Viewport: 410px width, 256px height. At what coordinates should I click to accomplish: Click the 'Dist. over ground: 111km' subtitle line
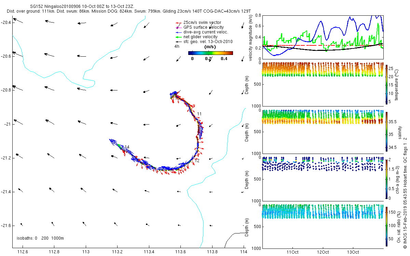(x=128, y=11)
